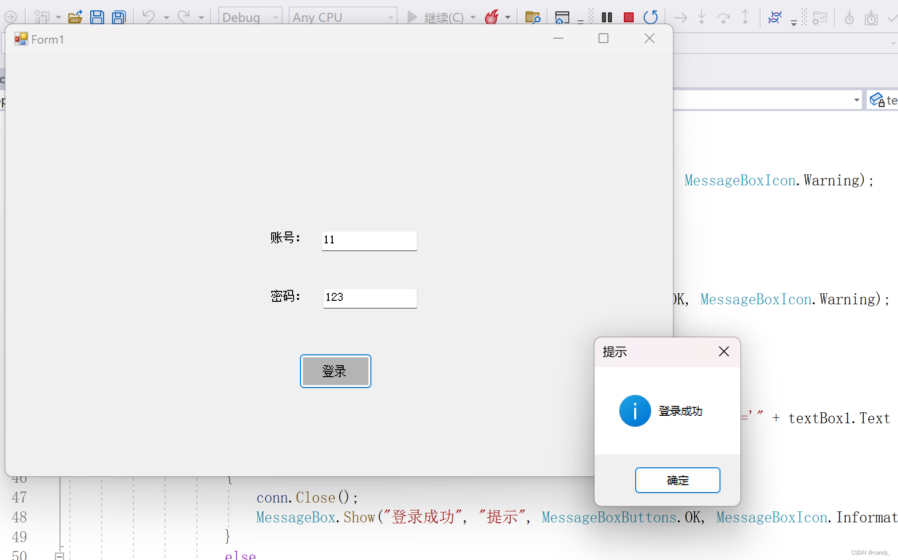This screenshot has height=560, width=898.
Task: Click the Save icon
Action: pyautogui.click(x=97, y=16)
